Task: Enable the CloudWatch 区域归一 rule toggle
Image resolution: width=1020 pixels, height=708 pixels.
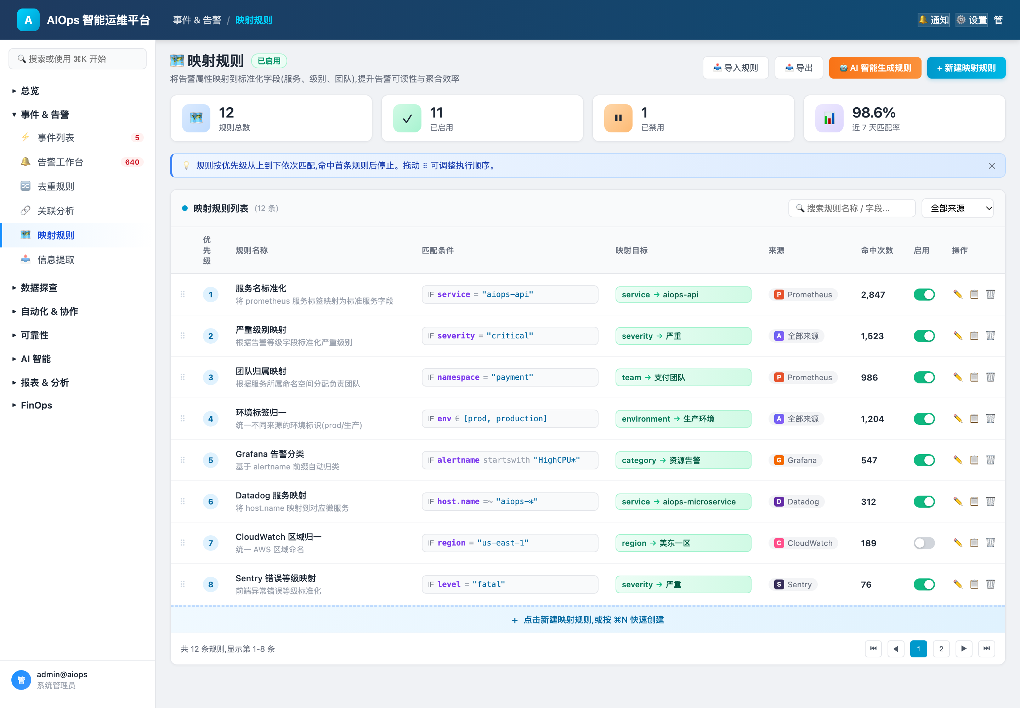Action: click(x=924, y=543)
